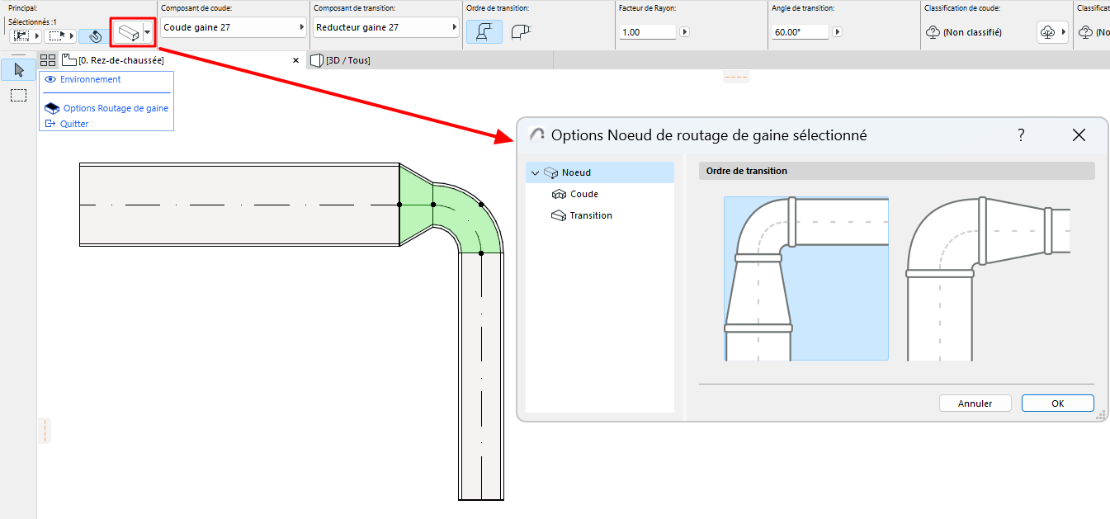Close the Rez-de-chaussée tab
Screen dimensions: 1110x519
coord(296,61)
